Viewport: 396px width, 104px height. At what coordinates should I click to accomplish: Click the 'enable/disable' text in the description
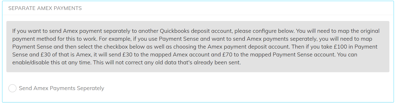31,63
